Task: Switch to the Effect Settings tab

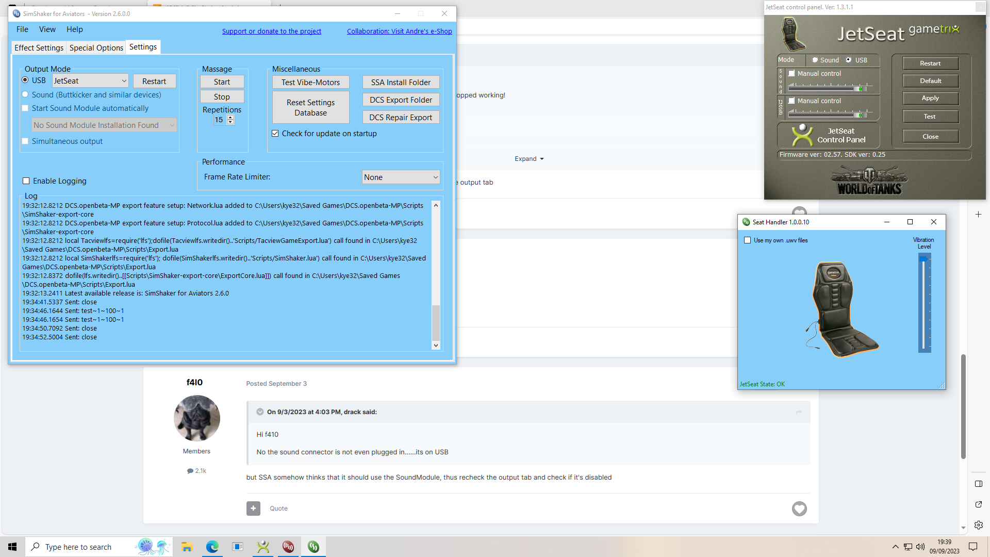Action: [x=39, y=48]
